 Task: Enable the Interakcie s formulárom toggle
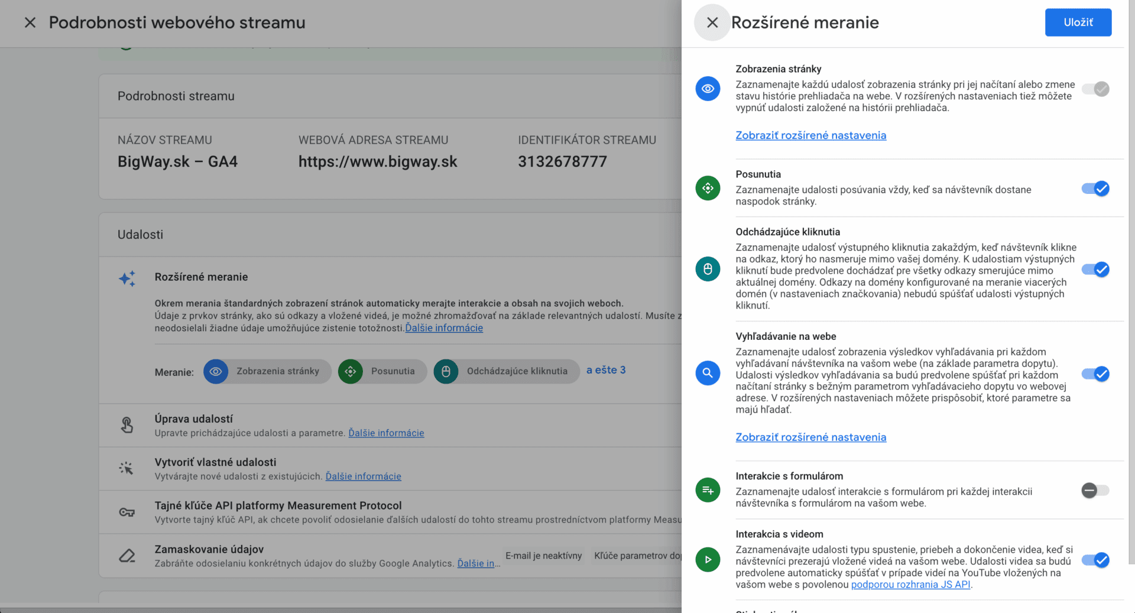tap(1095, 490)
